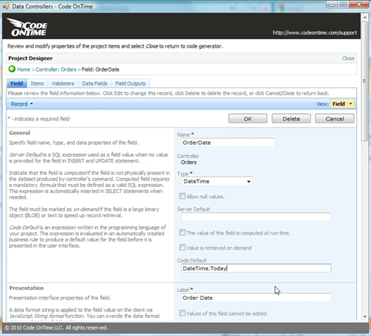Viewport: 371px width, 336px height.
Task: Click the green back arrow icon
Action: point(12,69)
